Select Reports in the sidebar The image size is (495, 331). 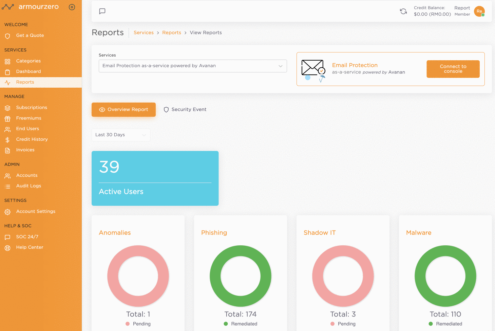pos(41,82)
